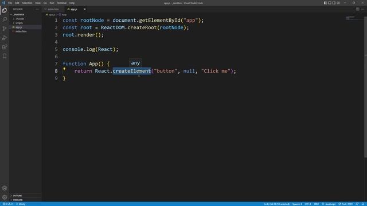
Task: Open indentation selector Spaces: 4
Action: (x=297, y=204)
